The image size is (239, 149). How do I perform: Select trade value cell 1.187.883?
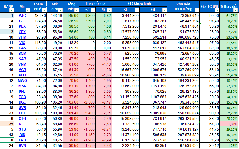click(153, 97)
